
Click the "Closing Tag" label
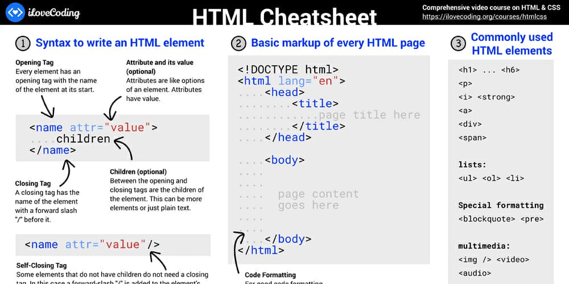33,183
